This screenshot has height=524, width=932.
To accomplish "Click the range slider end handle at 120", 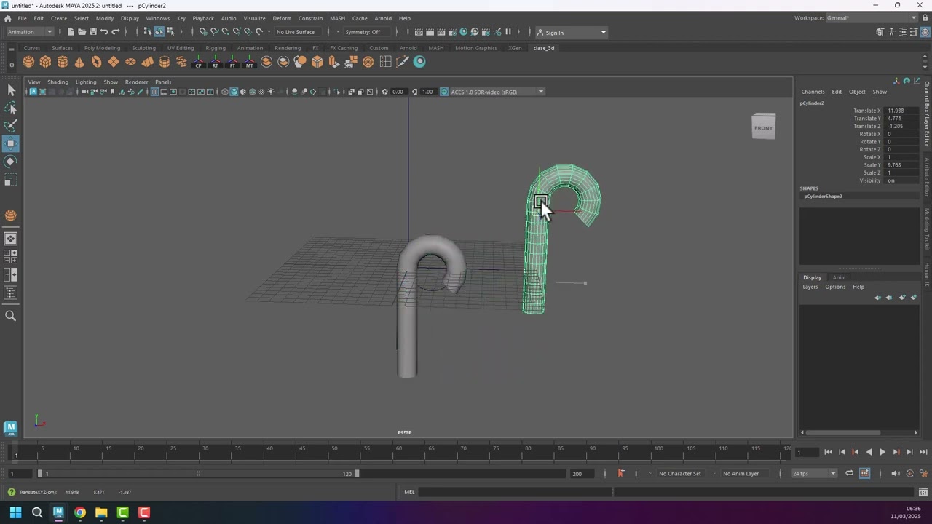I will pos(357,474).
